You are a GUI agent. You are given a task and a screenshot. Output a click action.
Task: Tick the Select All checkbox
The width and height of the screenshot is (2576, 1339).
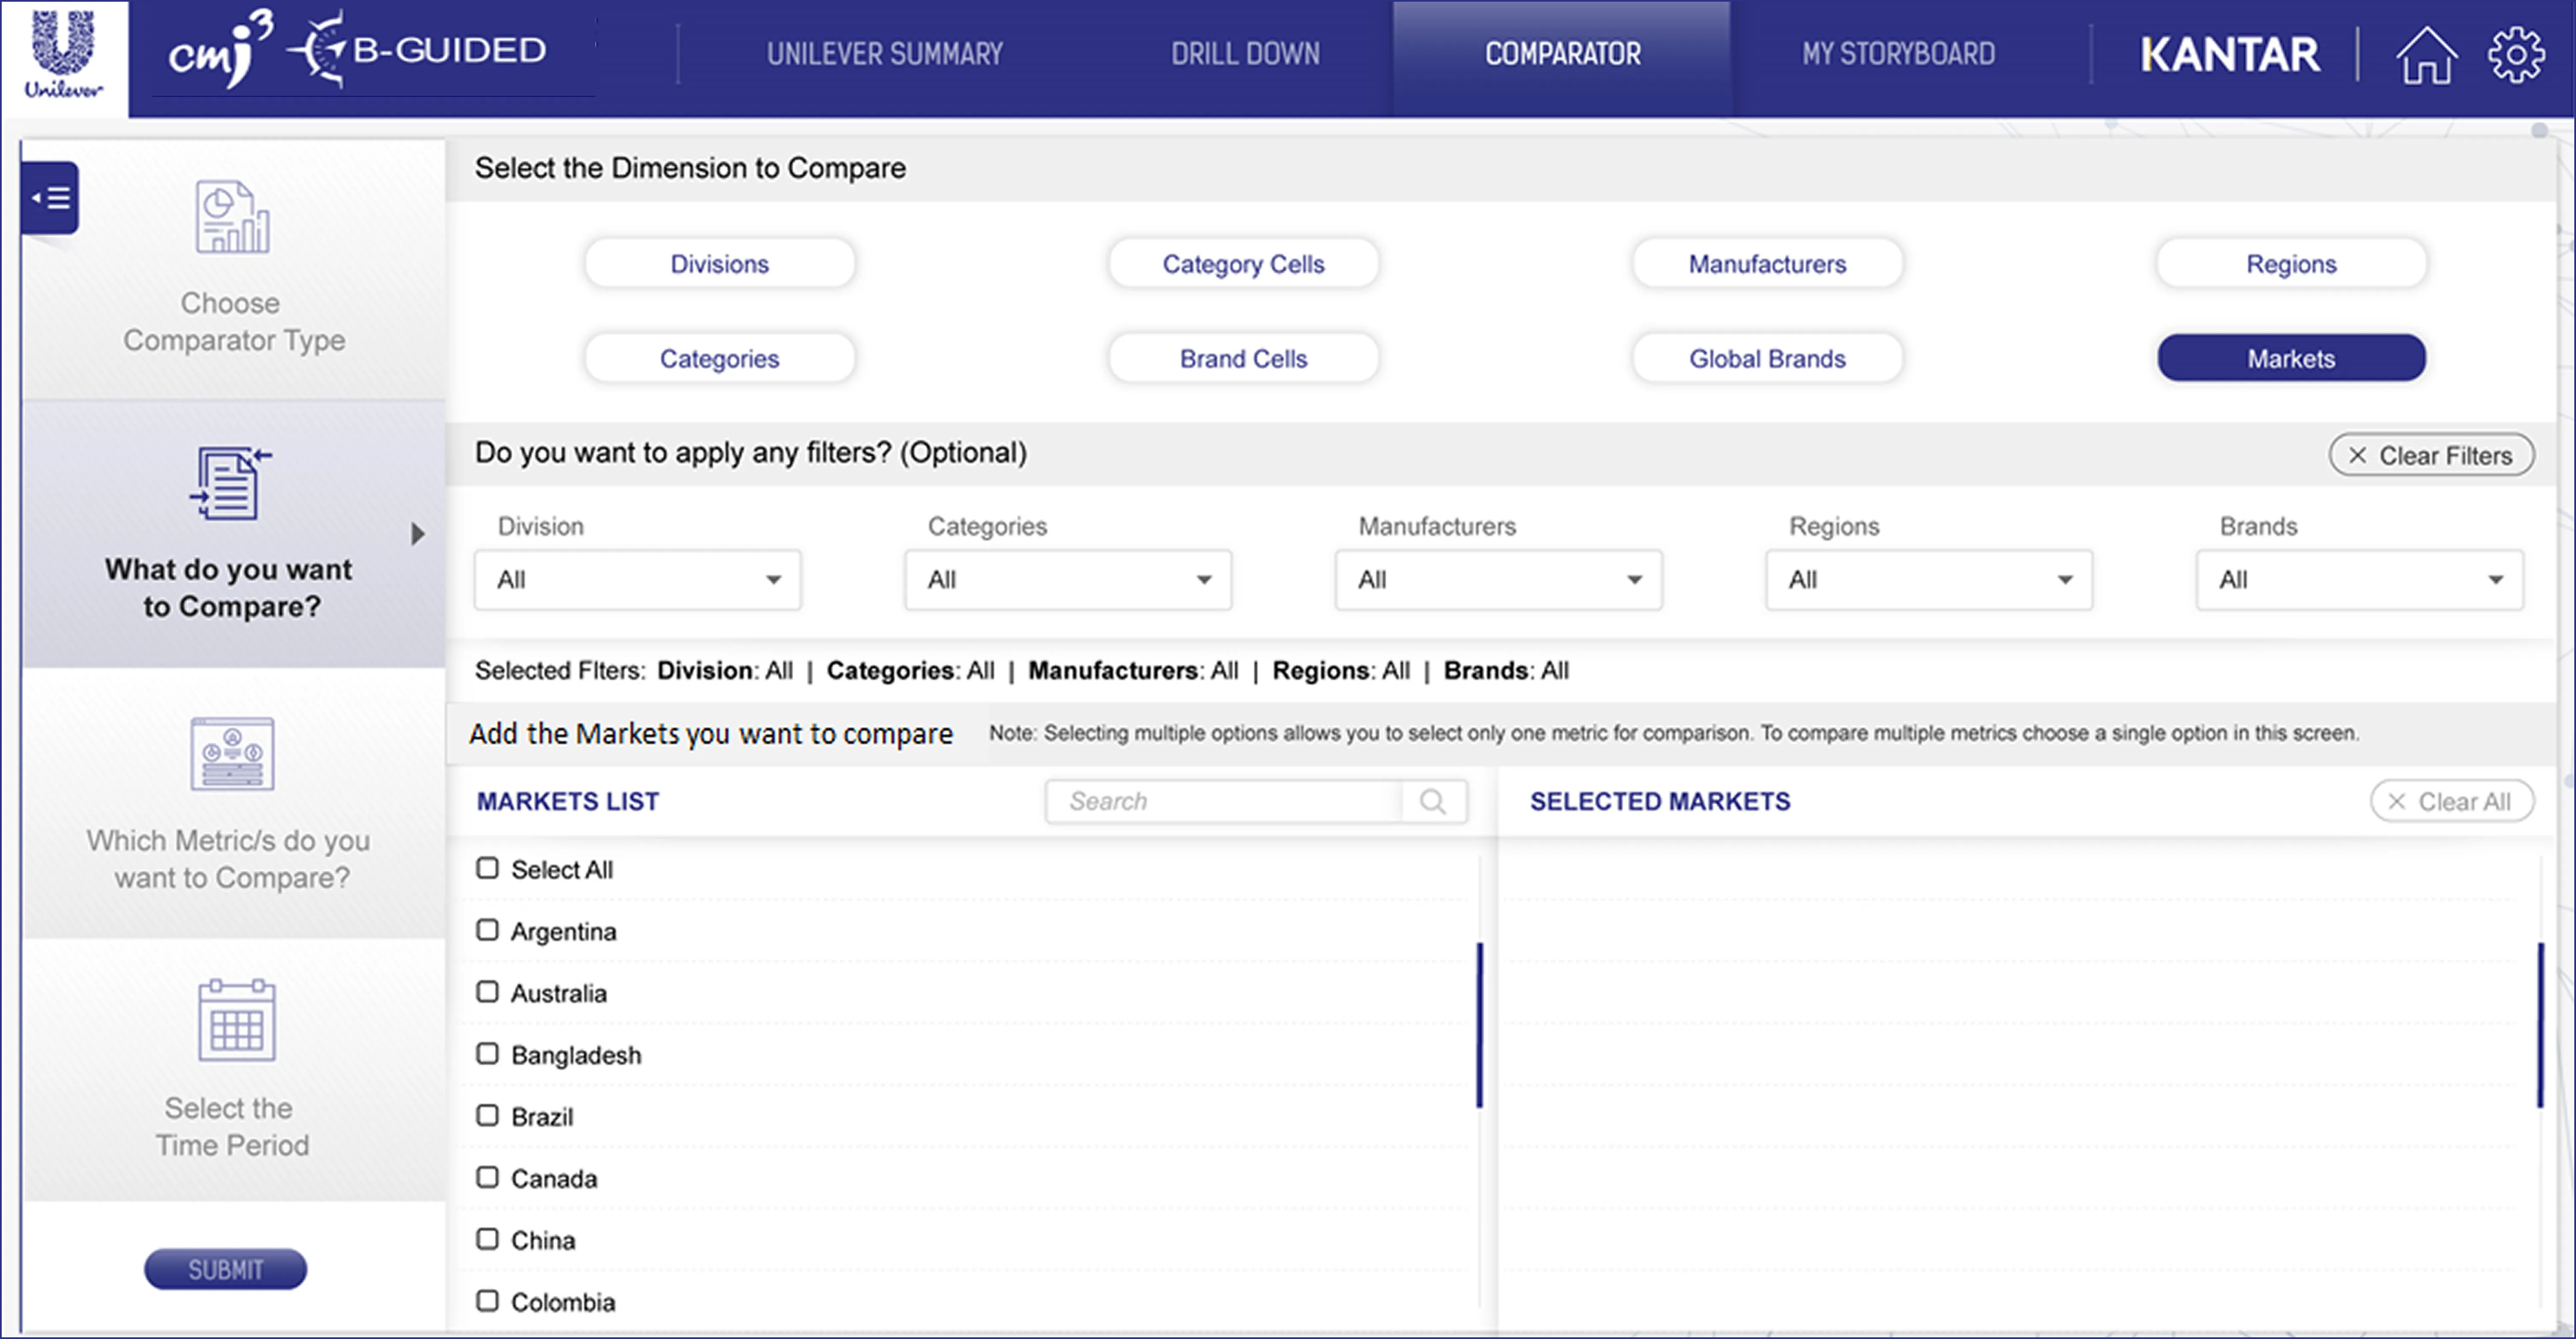(x=487, y=868)
